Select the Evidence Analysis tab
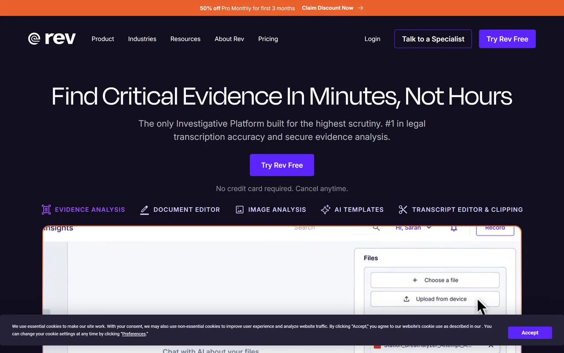This screenshot has height=353, width=564. 83,210
